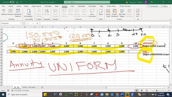Switch to the Insert tab

[19, 6]
